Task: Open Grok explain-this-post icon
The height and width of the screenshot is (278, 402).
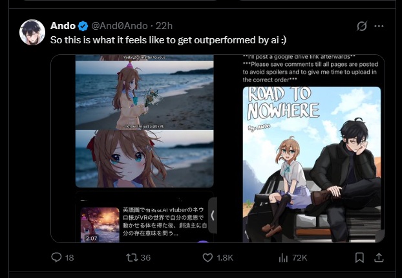Action: (x=362, y=26)
